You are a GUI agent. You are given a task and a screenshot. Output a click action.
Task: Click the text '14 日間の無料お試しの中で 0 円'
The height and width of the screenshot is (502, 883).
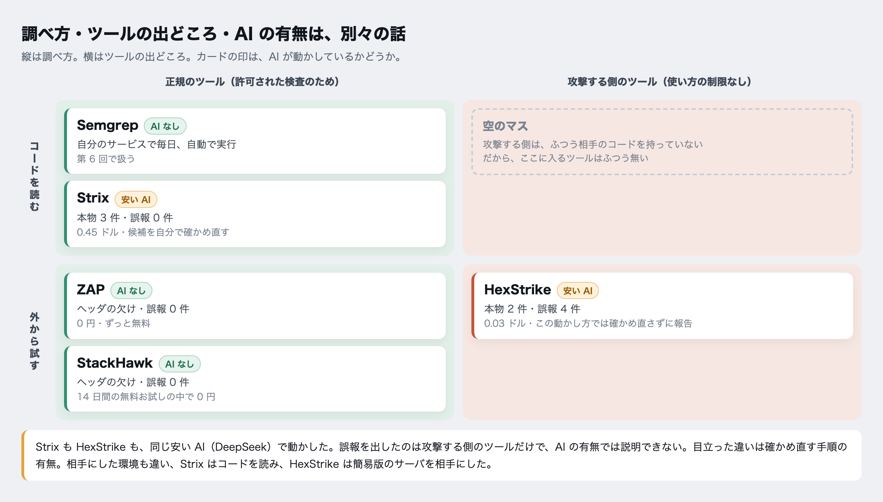146,397
